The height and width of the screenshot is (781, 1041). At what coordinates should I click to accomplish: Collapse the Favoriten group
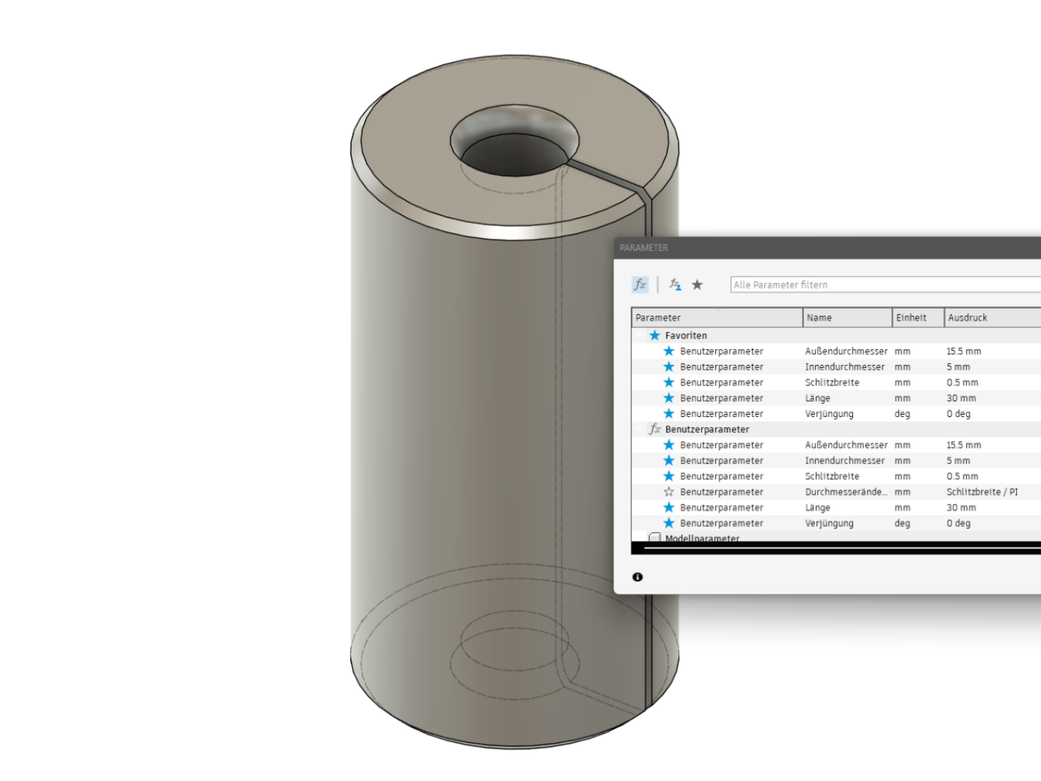coord(640,335)
